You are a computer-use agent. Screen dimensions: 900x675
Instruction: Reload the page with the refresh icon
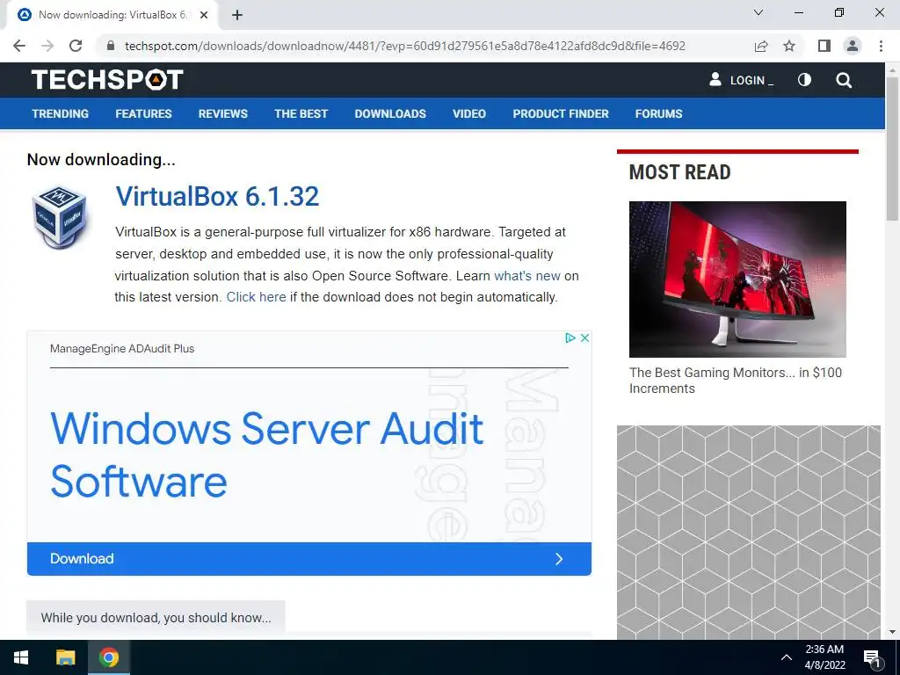coord(76,46)
